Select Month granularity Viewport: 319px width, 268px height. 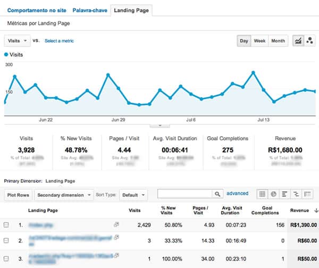coord(278,41)
